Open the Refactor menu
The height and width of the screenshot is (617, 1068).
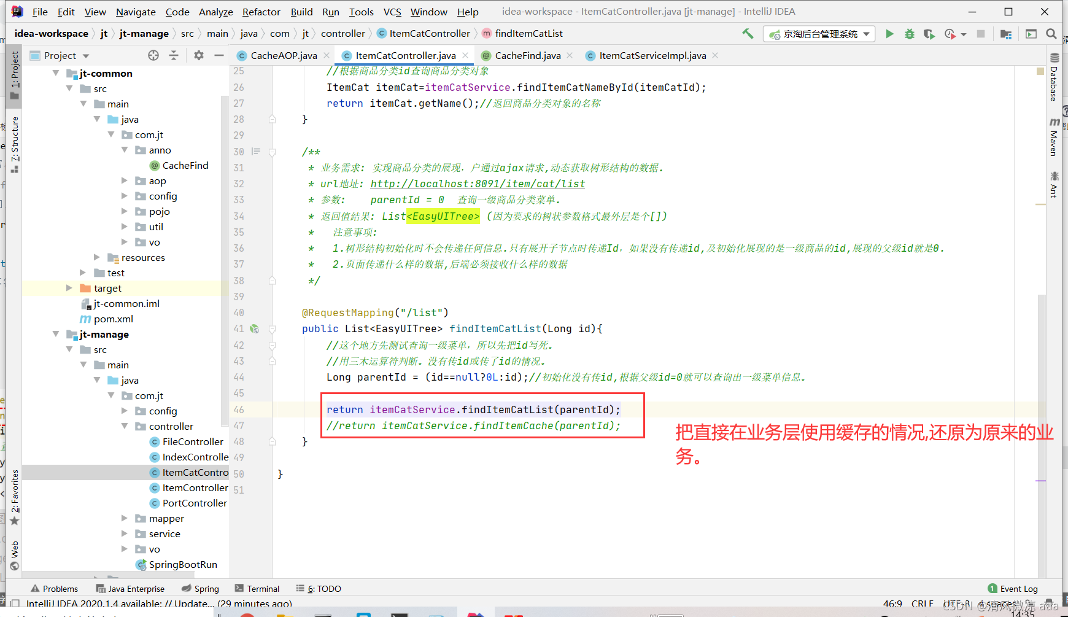pos(261,12)
